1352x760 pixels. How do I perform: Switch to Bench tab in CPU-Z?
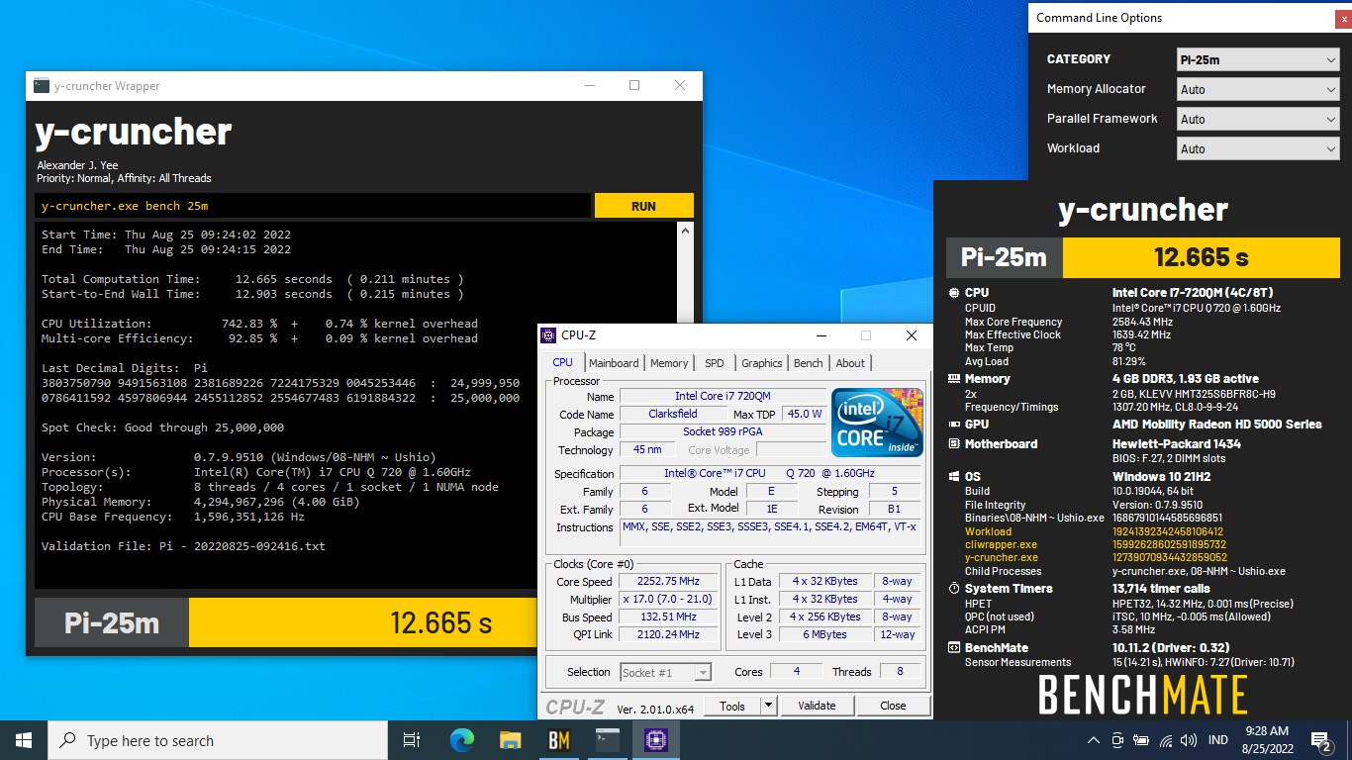click(x=809, y=363)
